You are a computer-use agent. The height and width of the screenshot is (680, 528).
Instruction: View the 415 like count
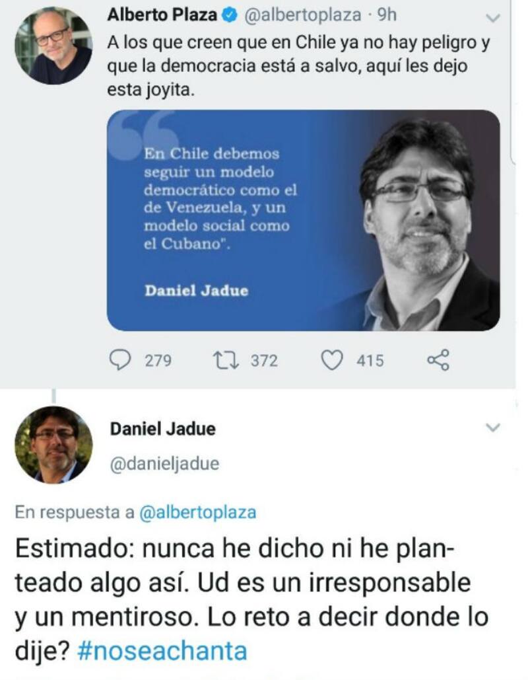coord(370,361)
